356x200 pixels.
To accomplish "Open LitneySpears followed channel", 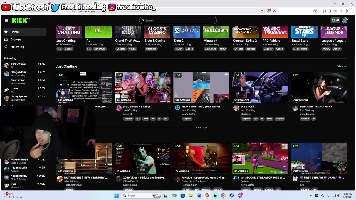I will [x=24, y=98].
